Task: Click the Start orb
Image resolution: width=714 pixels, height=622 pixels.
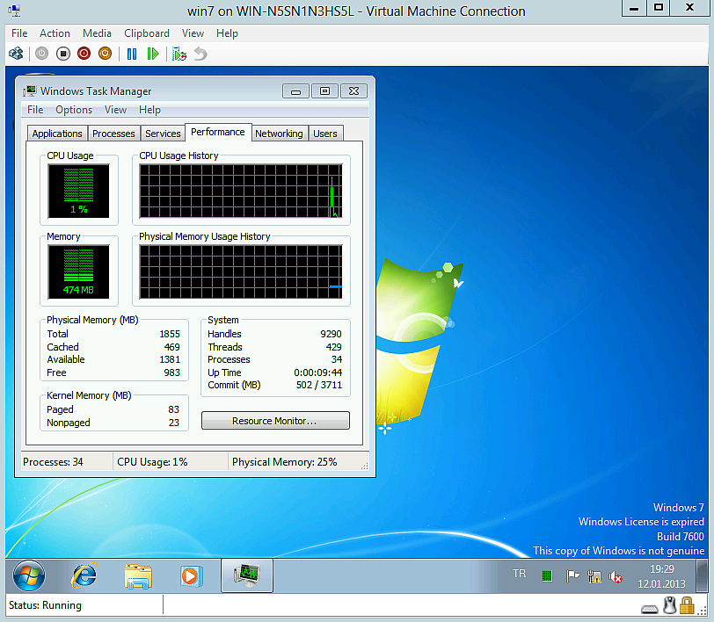Action: point(27,575)
